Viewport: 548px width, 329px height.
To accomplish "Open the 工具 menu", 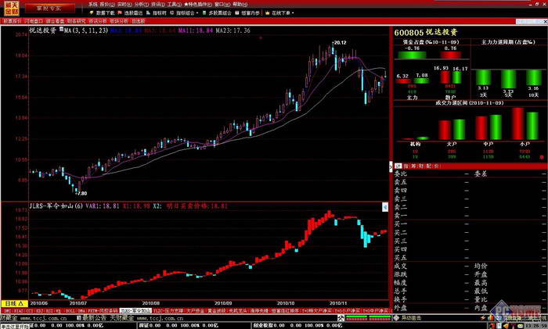I will (x=174, y=5).
